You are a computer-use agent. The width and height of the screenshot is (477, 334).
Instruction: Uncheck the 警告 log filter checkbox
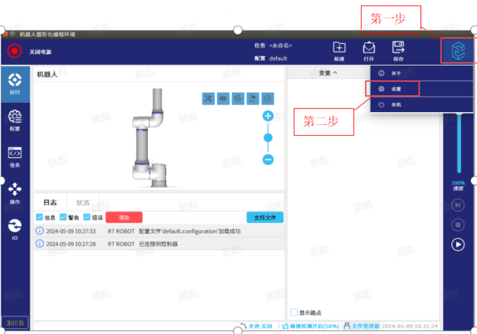click(63, 217)
